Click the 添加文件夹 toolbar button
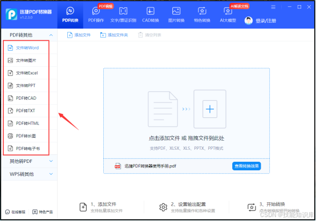 click(114, 35)
